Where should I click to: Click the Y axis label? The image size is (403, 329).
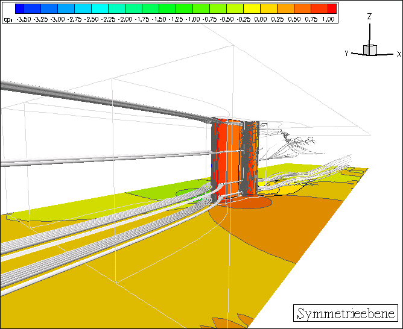pyautogui.click(x=346, y=54)
